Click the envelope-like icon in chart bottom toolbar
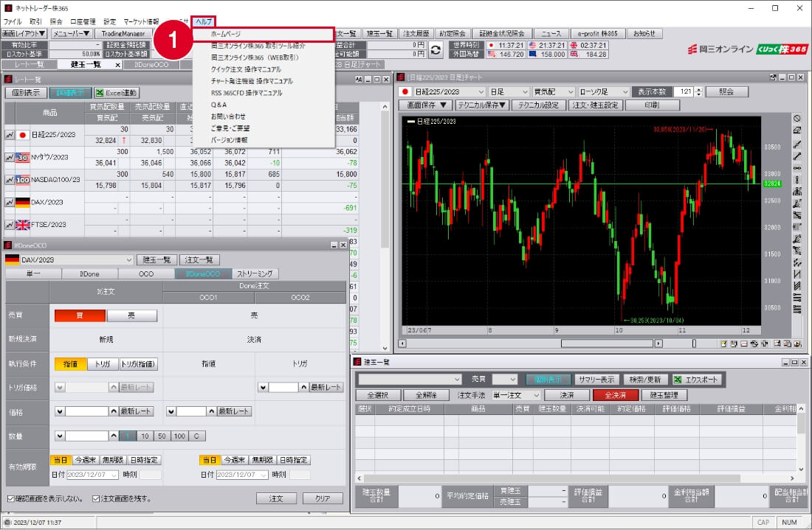 pos(743,344)
